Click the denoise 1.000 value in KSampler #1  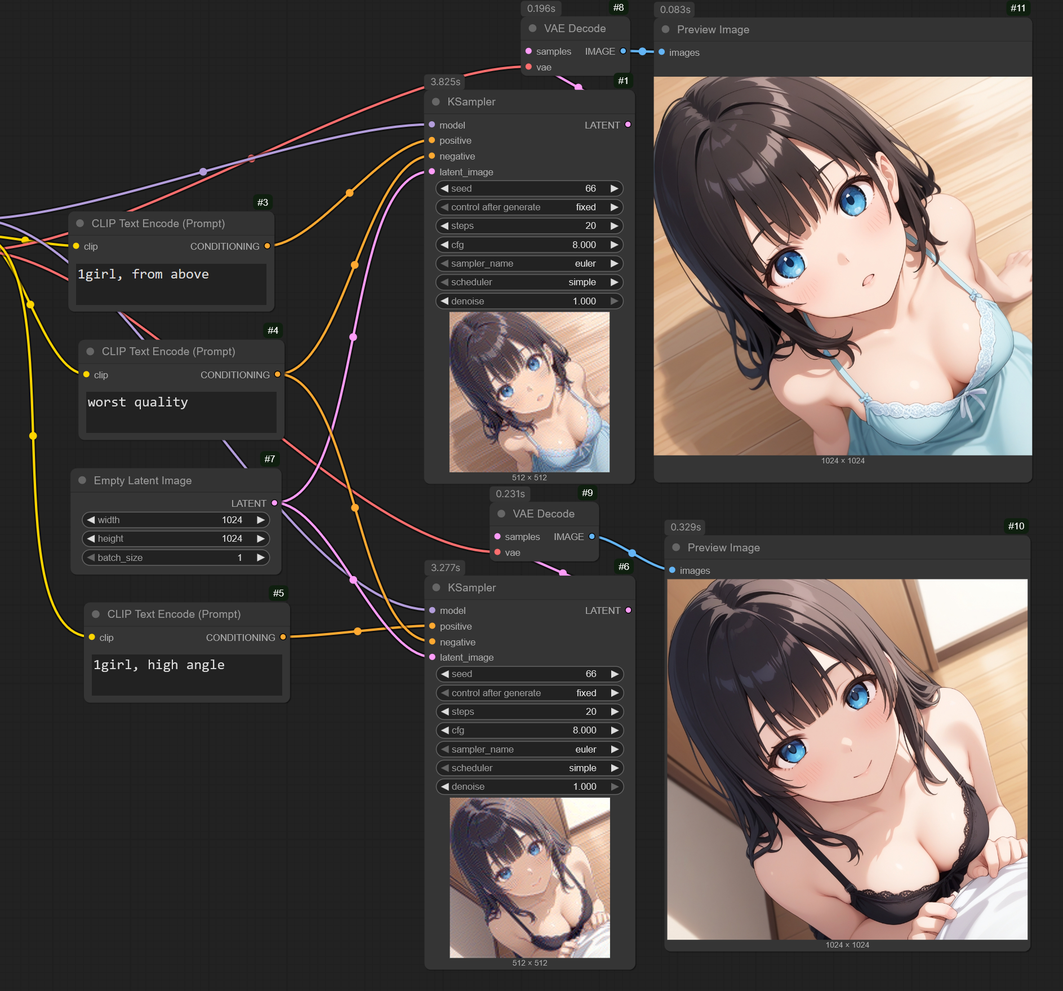(584, 301)
